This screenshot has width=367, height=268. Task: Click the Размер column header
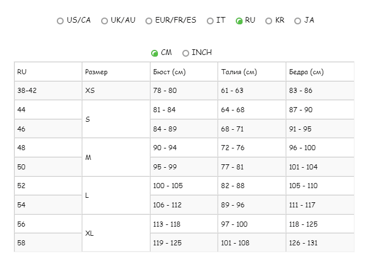point(96,72)
